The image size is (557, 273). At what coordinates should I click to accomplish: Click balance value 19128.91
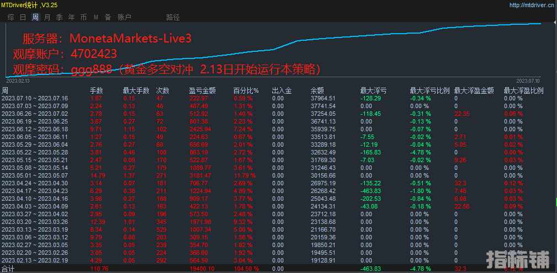(323, 260)
